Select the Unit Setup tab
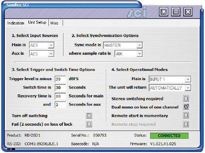Image resolution: width=205 pixels, height=153 pixels. [x=37, y=23]
